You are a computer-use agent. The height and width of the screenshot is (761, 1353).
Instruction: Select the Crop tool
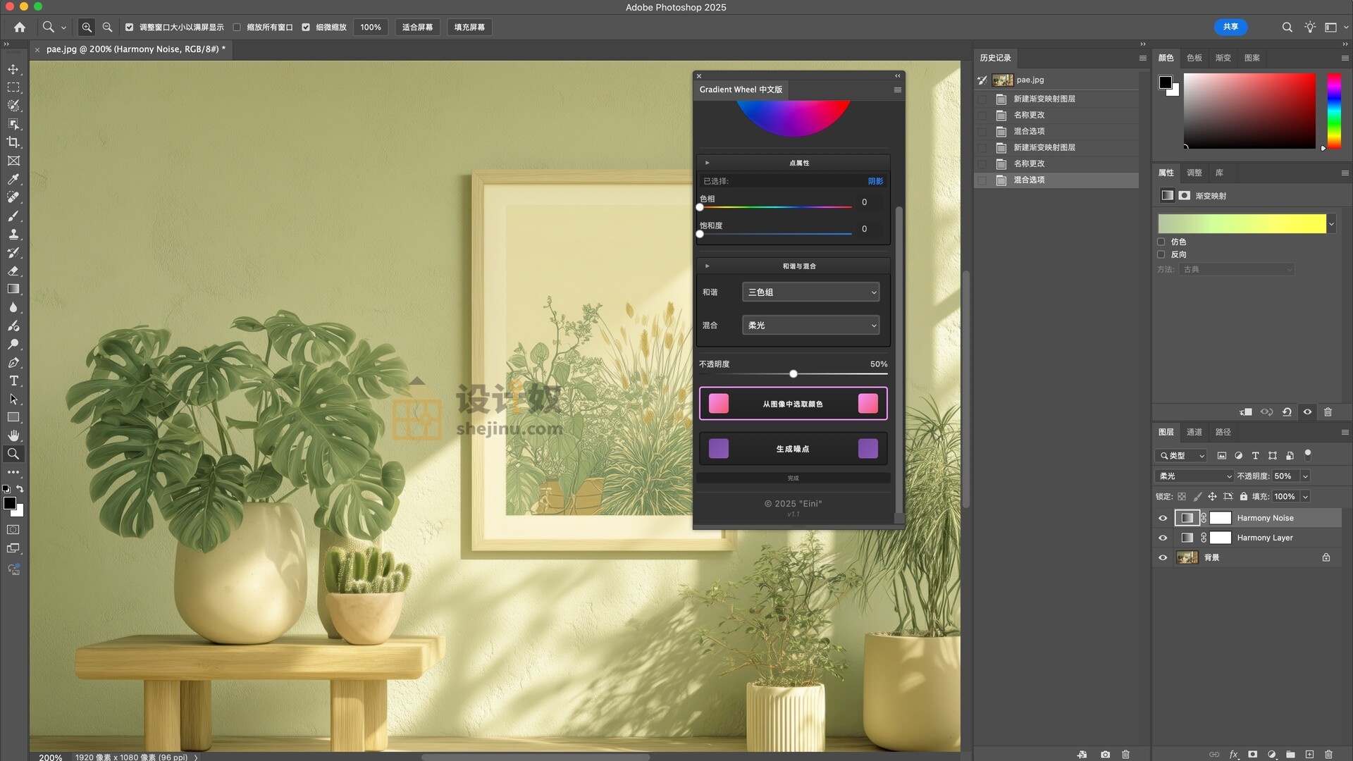click(13, 142)
